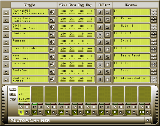Image resolution: width=160 pixels, height=126 pixels.
Task: Click the Init 1 preset field of Choirus
Action: tap(131, 35)
